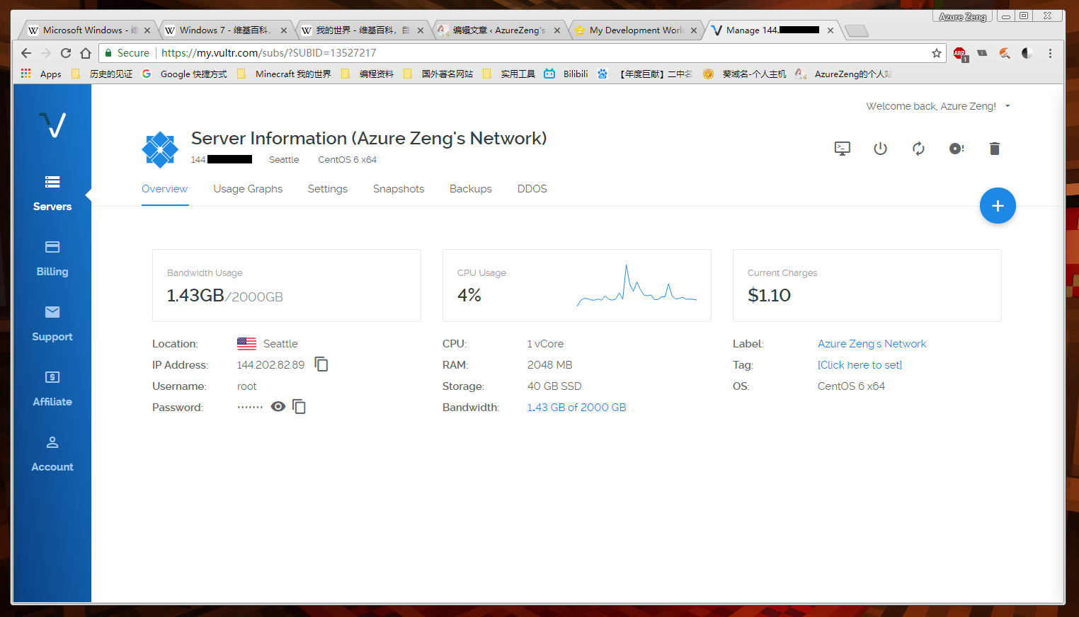Open Account in the sidebar
The image size is (1079, 617).
click(52, 454)
